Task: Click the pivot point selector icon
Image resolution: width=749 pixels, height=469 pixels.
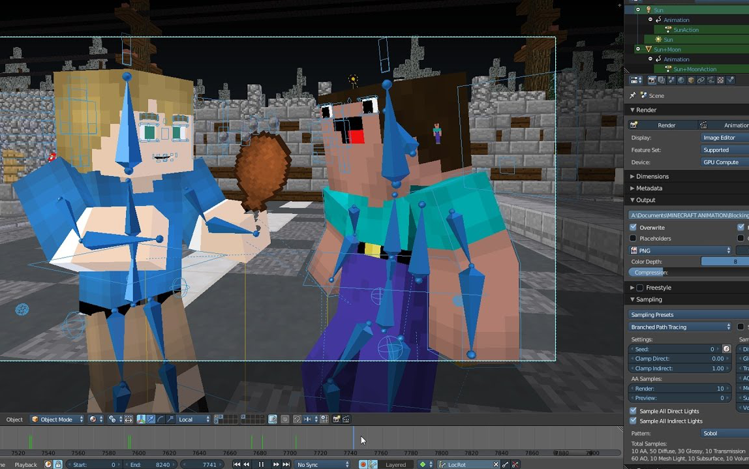Action: pyautogui.click(x=114, y=419)
